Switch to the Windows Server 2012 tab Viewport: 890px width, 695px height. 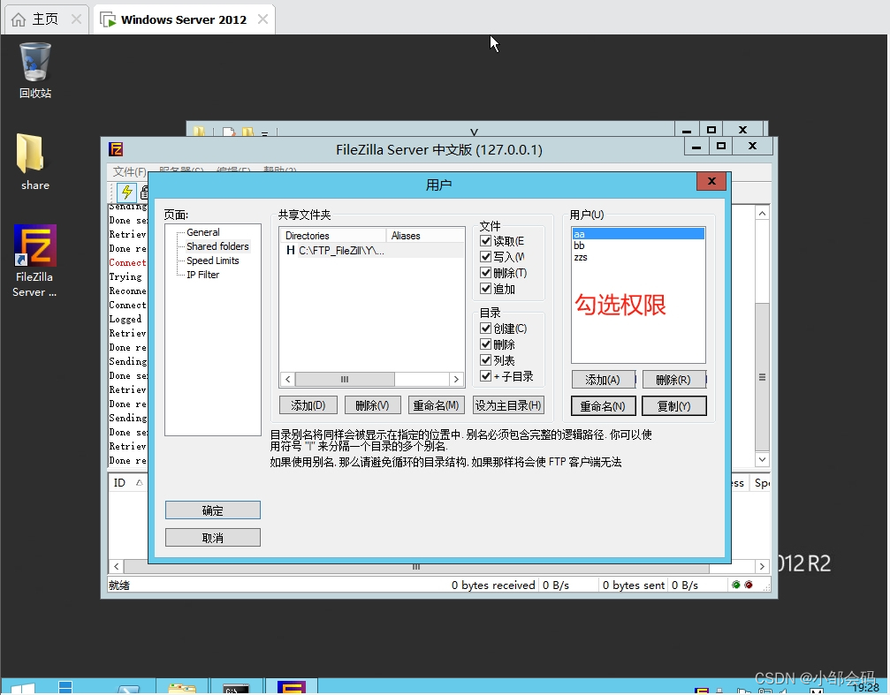click(x=184, y=19)
